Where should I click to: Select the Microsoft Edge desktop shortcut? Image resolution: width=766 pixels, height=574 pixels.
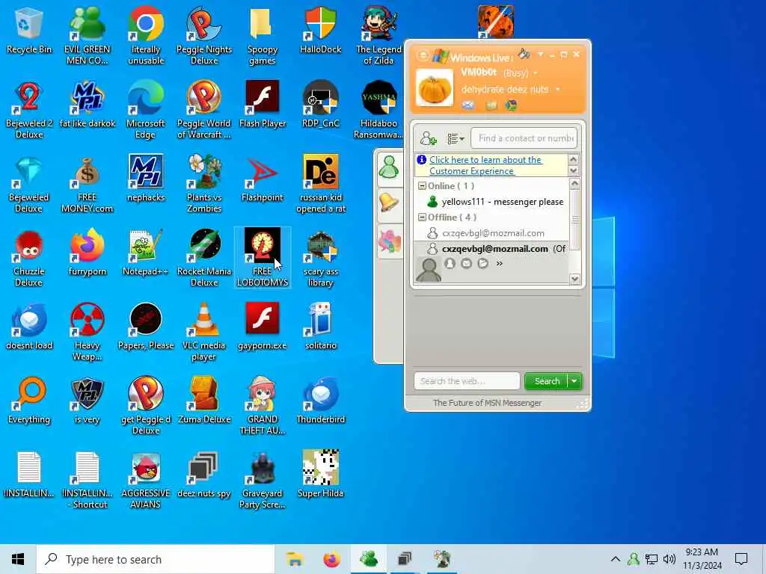point(146,110)
